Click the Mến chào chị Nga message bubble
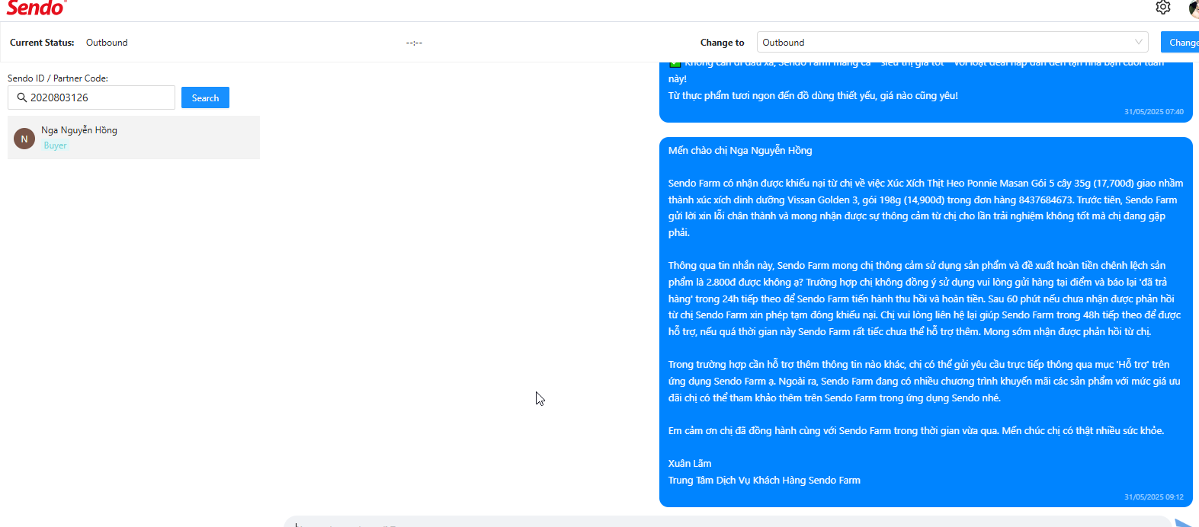This screenshot has height=527, width=1199. click(925, 322)
